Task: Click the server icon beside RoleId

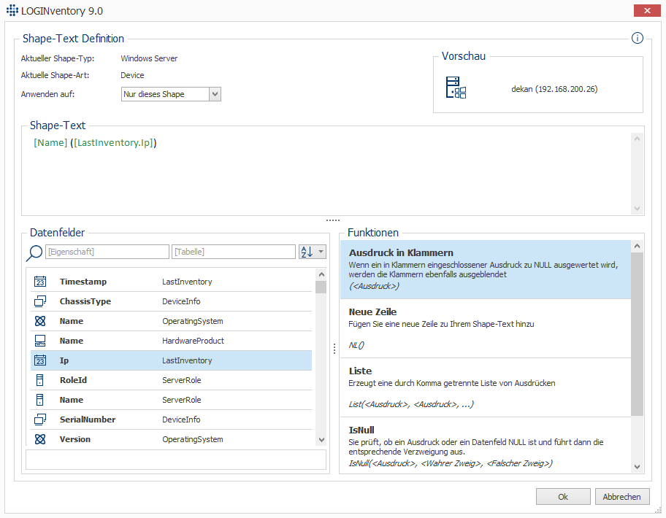Action: click(40, 380)
